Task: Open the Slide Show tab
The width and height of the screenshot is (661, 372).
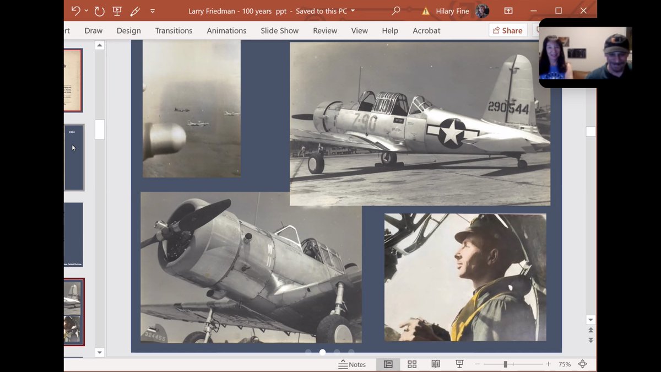Action: 280,31
